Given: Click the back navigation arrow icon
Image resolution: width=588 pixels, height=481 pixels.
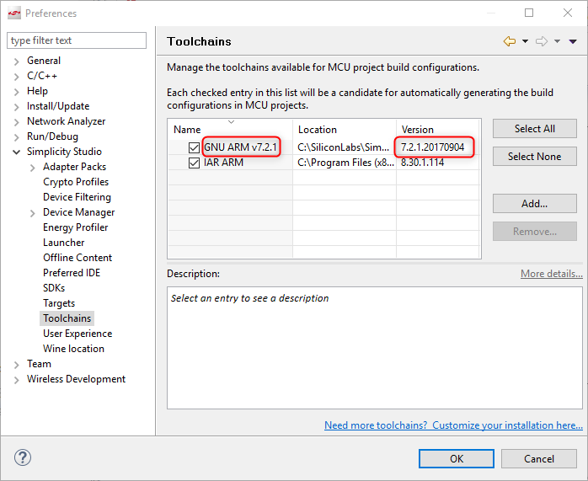Looking at the screenshot, I should tap(510, 41).
